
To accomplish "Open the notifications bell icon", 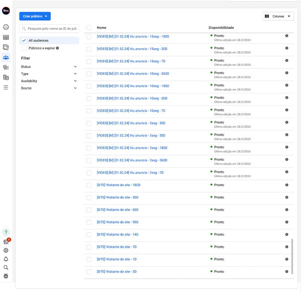I will (x=6, y=259).
